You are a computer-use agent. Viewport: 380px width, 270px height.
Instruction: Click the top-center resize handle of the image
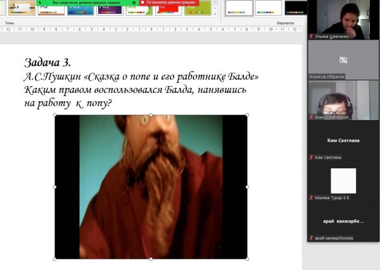tap(151, 115)
